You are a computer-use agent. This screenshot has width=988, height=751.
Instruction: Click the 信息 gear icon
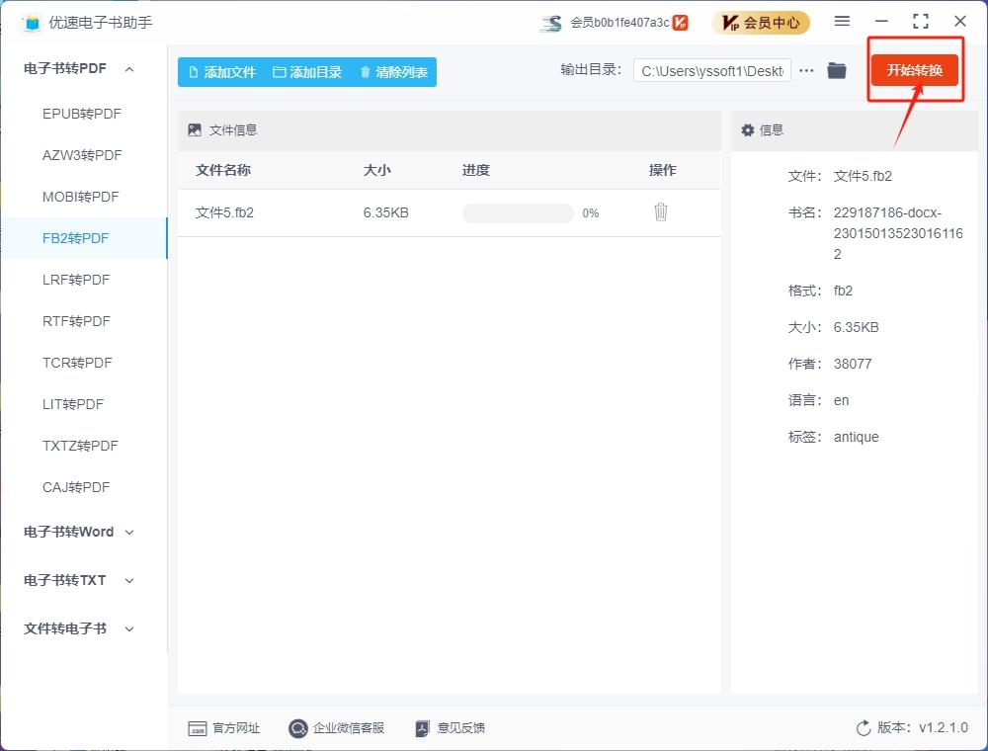[x=747, y=130]
